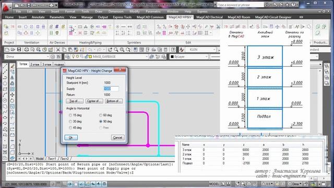Open the MagiCAD Common ribbon tab
The width and height of the screenshot is (334, 188).
[x=150, y=17]
